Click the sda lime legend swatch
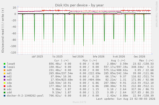The width and height of the screenshot is (159, 105). tap(5, 83)
